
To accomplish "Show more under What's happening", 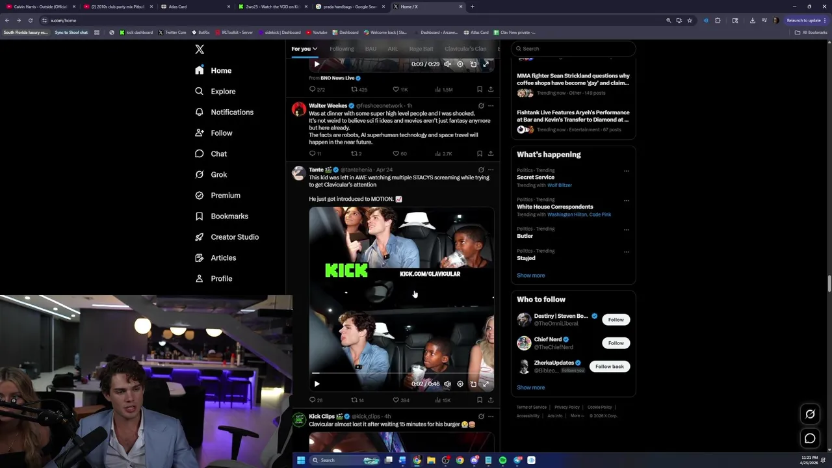I will point(530,276).
